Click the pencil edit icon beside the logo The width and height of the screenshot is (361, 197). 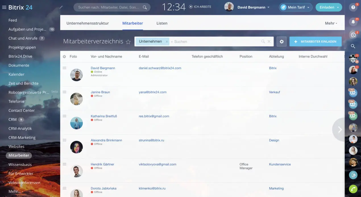coord(61,7)
